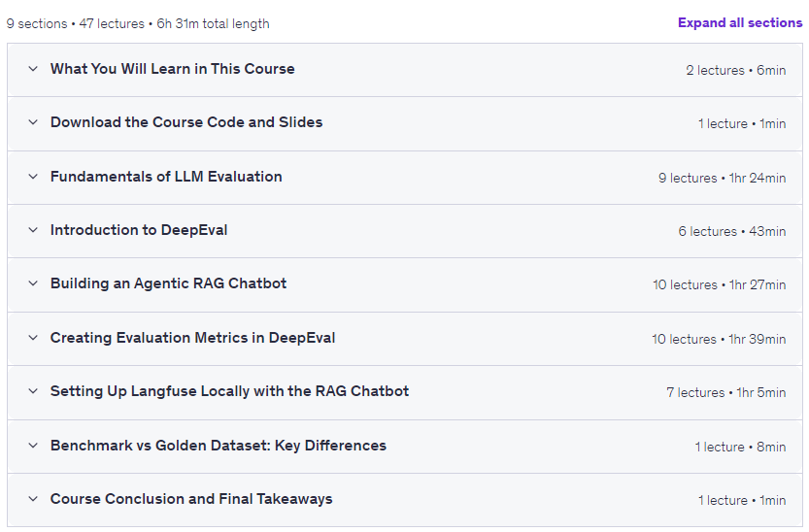Viewport: 809px width, 532px height.
Task: Open 'Introduction to DeepEval' section title
Action: pos(139,230)
